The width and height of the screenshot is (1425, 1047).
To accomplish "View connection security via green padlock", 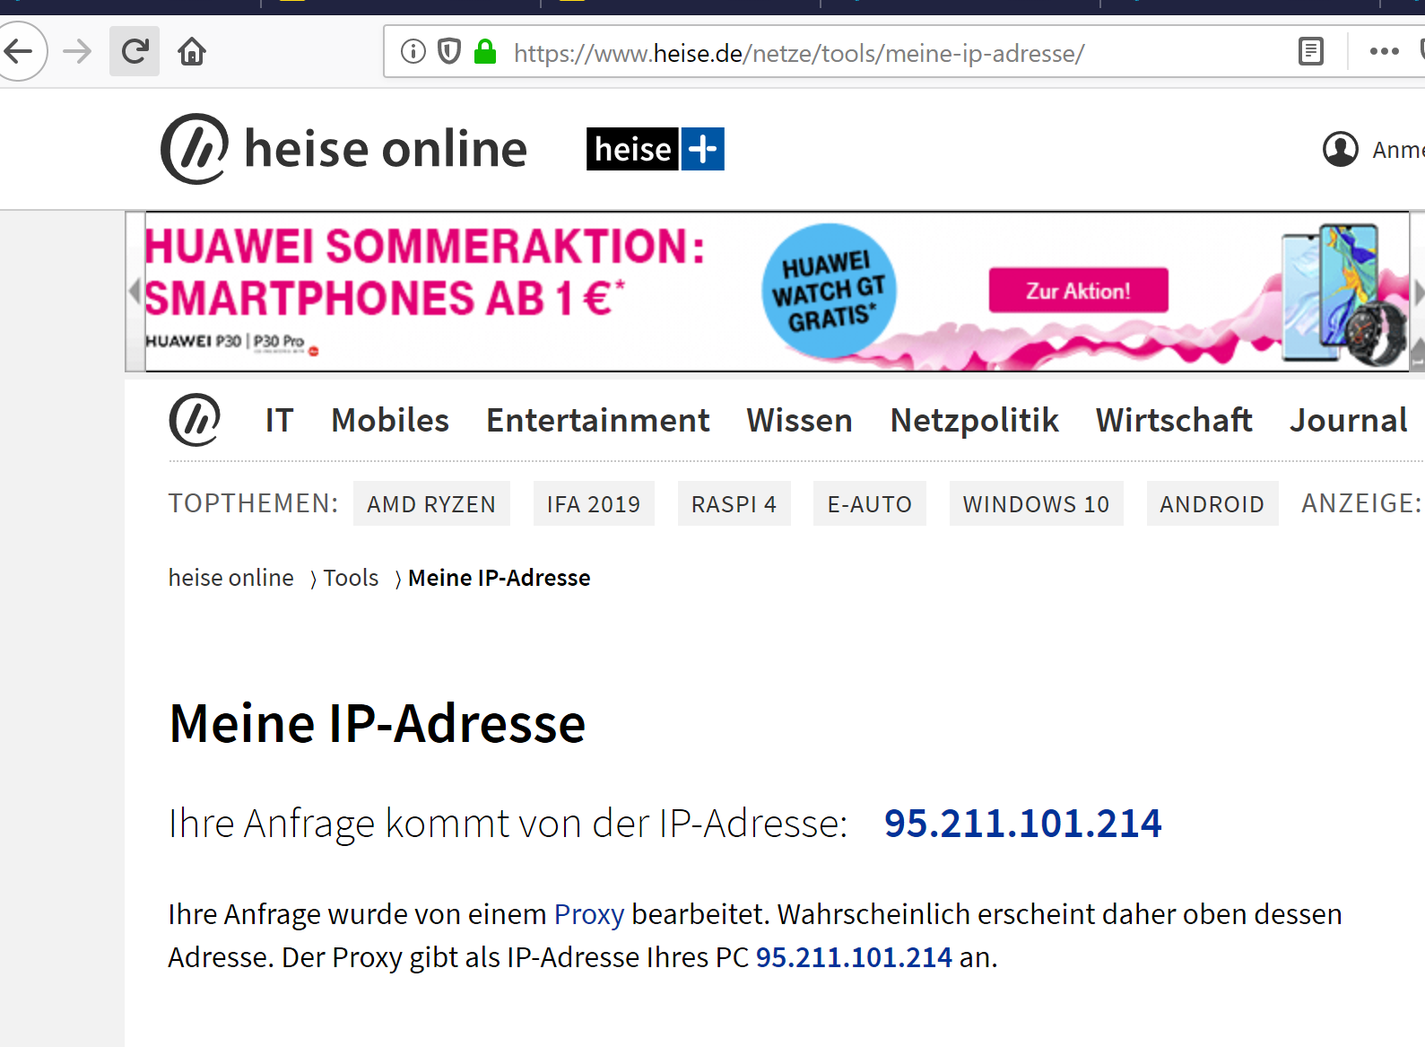I will [485, 52].
